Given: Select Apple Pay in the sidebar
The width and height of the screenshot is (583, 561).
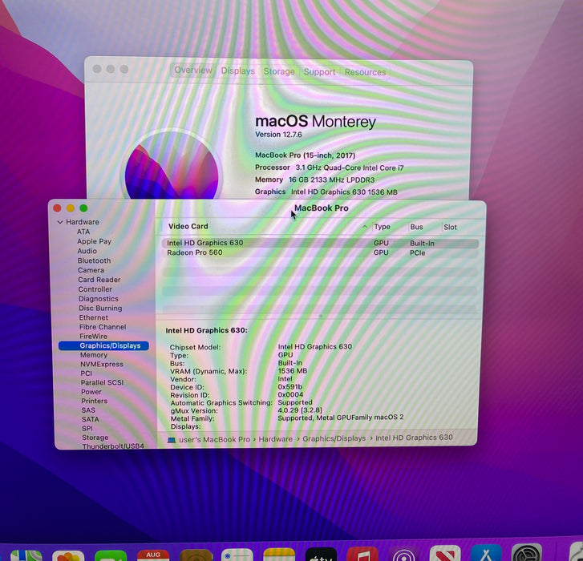Looking at the screenshot, I should click(x=94, y=241).
